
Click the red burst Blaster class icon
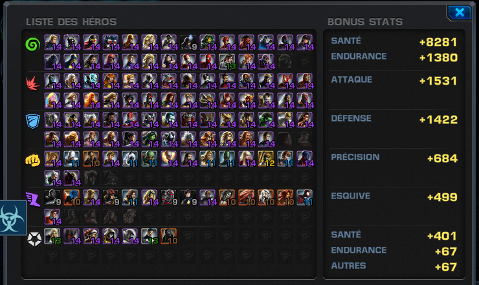pyautogui.click(x=32, y=83)
